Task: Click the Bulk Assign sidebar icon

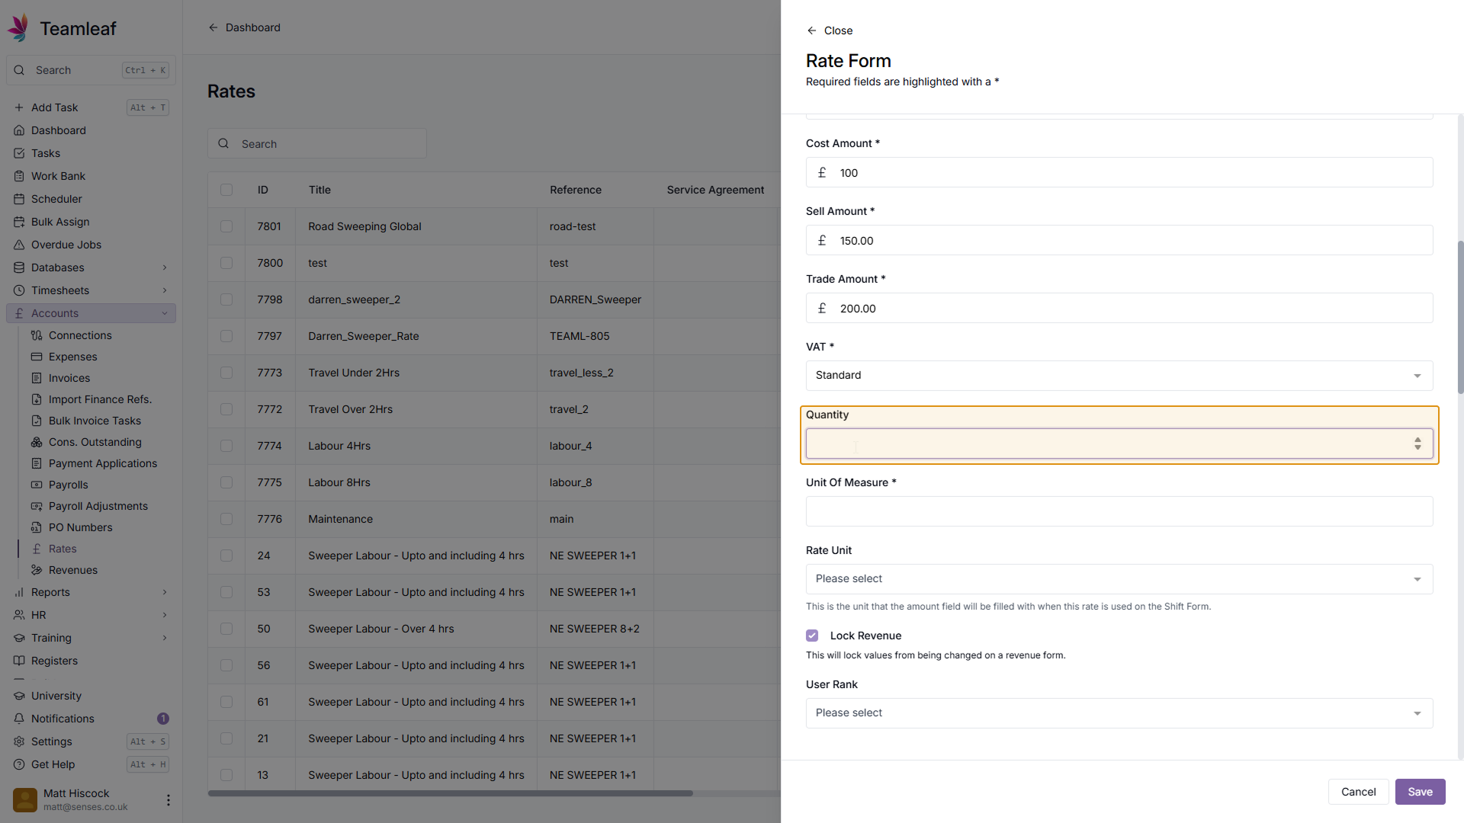Action: (x=19, y=222)
